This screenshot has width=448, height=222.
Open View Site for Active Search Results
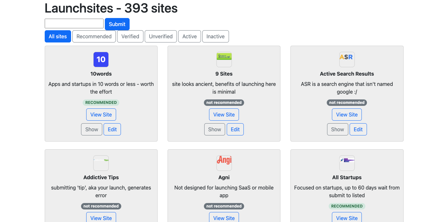(347, 115)
